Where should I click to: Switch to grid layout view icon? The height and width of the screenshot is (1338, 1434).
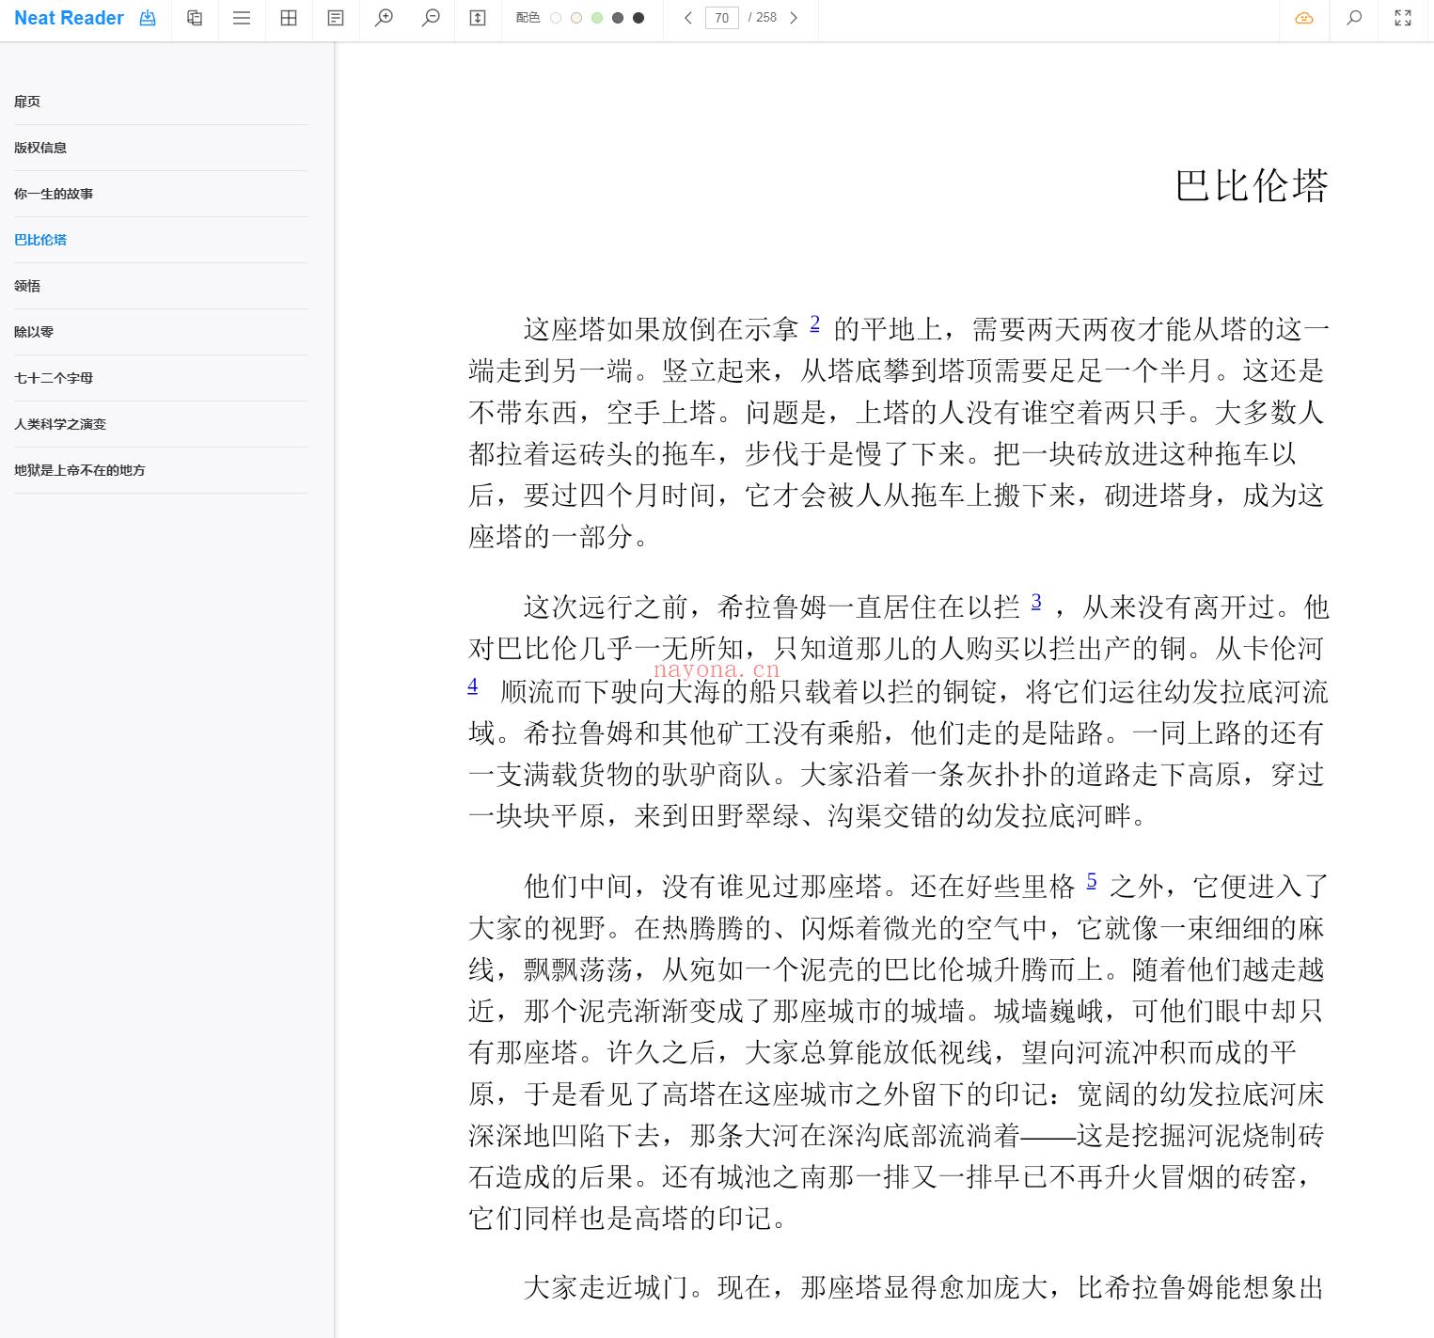289,18
